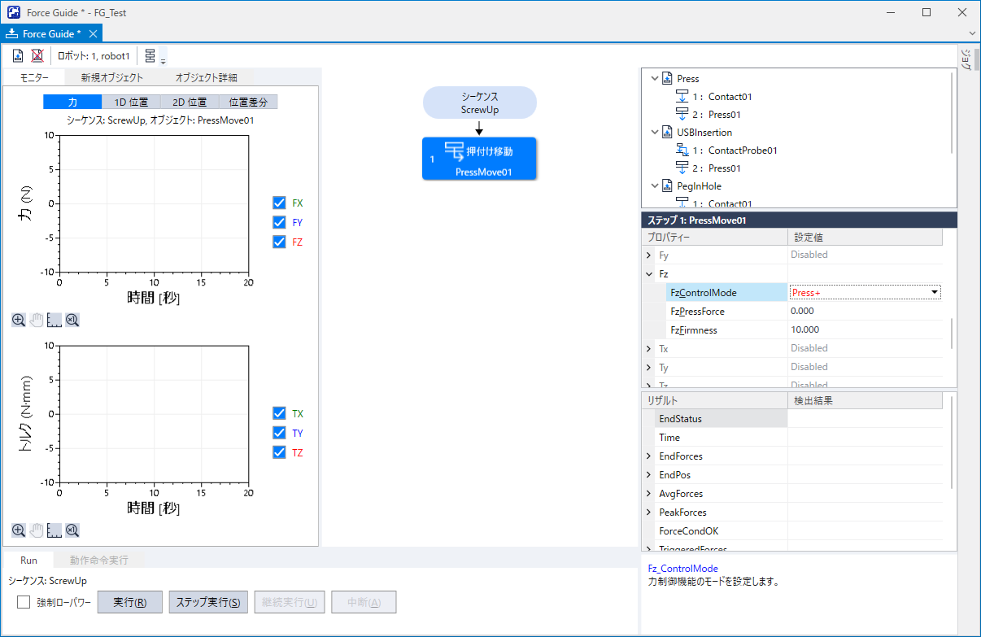Select the 2D 位置 graph tab
Image resolution: width=981 pixels, height=637 pixels.
tap(190, 103)
